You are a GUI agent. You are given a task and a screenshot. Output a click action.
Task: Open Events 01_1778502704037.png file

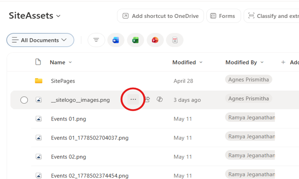coord(89,138)
